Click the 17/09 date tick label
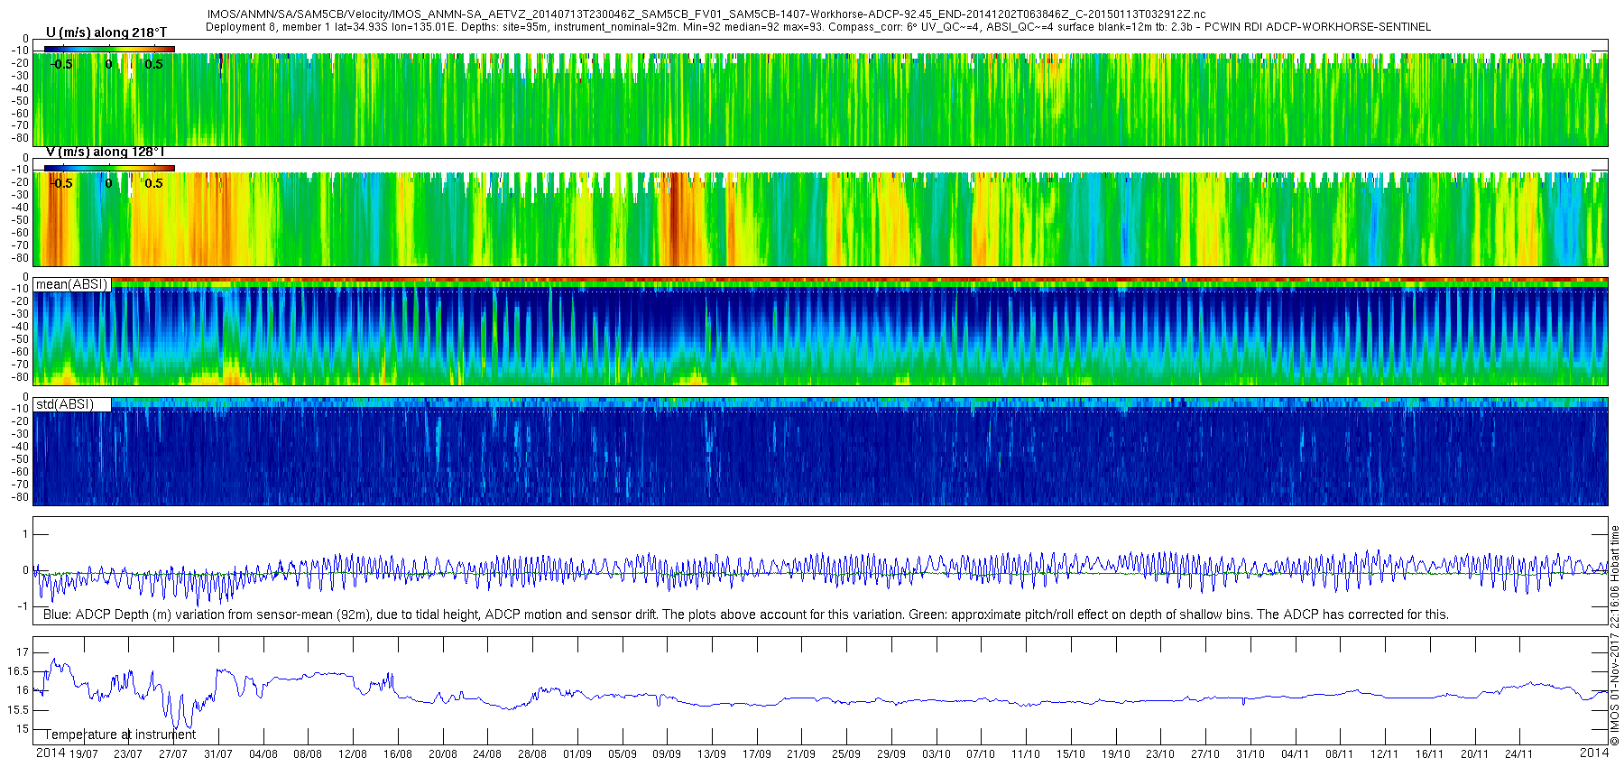This screenshot has height=767, width=1624. tap(756, 753)
